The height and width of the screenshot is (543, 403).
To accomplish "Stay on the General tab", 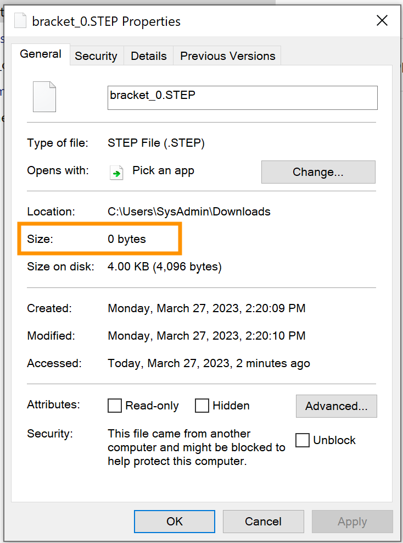I will coord(41,53).
